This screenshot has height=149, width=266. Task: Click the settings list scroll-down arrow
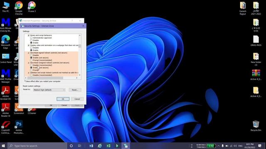click(x=79, y=75)
